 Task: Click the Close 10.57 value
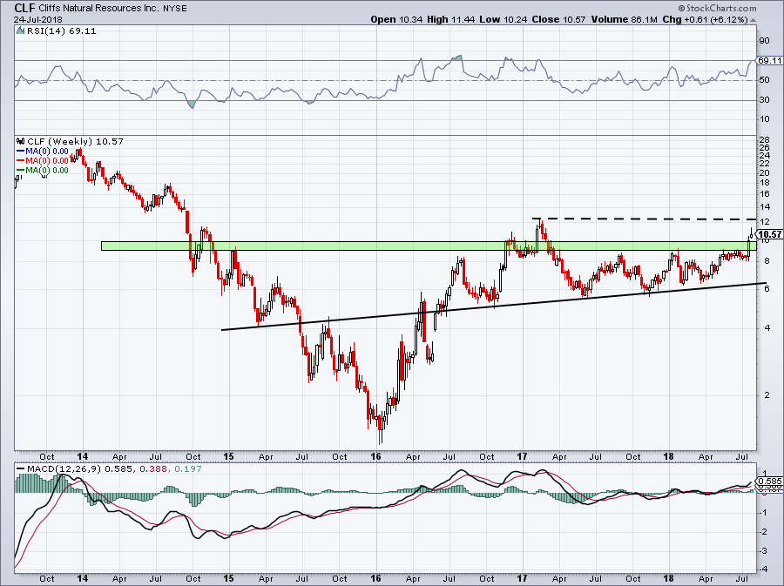pos(558,19)
